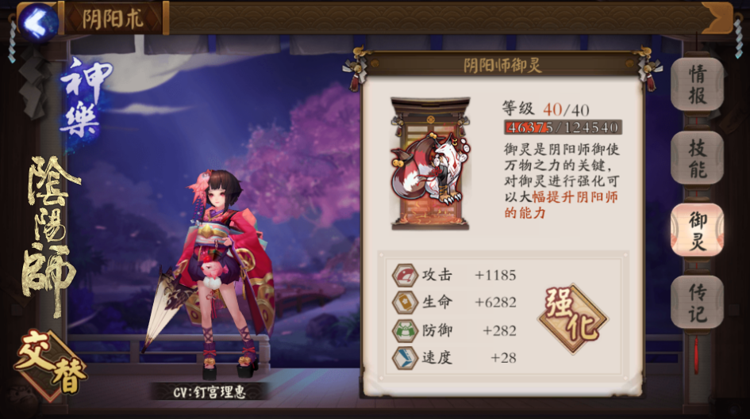Click the 防御 defense stat icon
750x419 pixels.
click(405, 330)
